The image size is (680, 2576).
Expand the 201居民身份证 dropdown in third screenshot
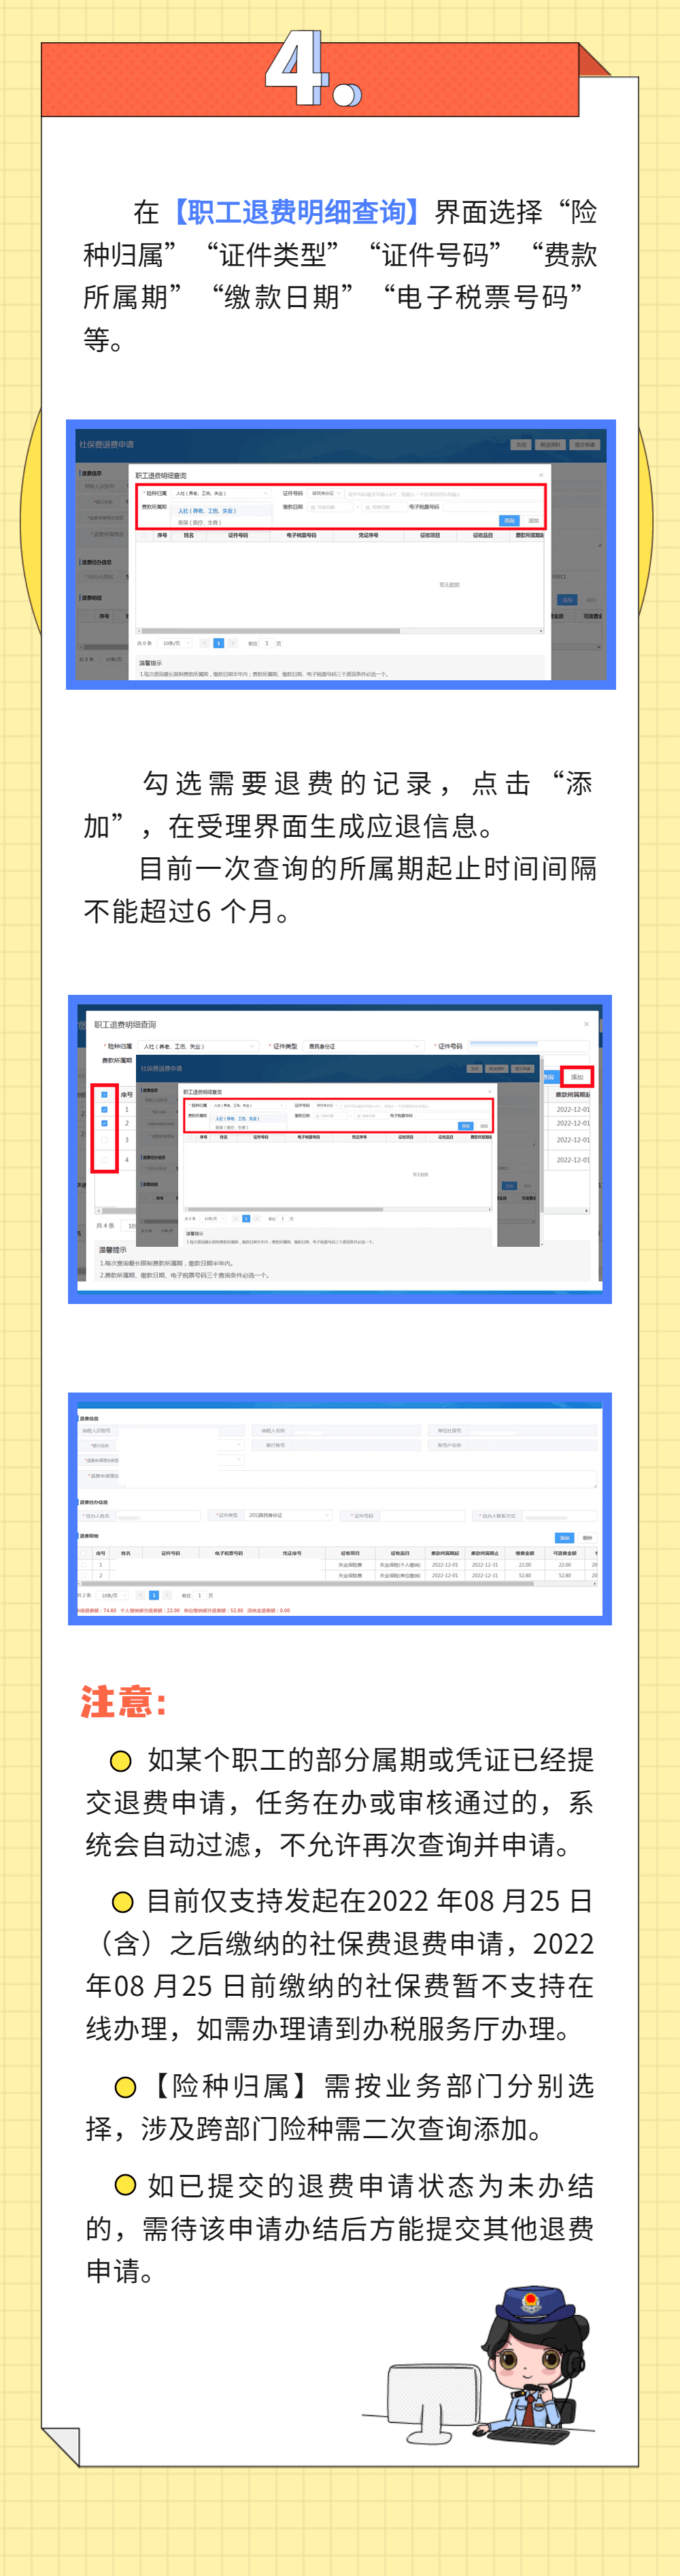point(288,1515)
